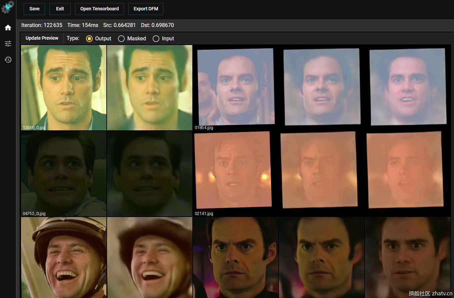
Task: Open the Home sidebar icon
Action: [8, 28]
